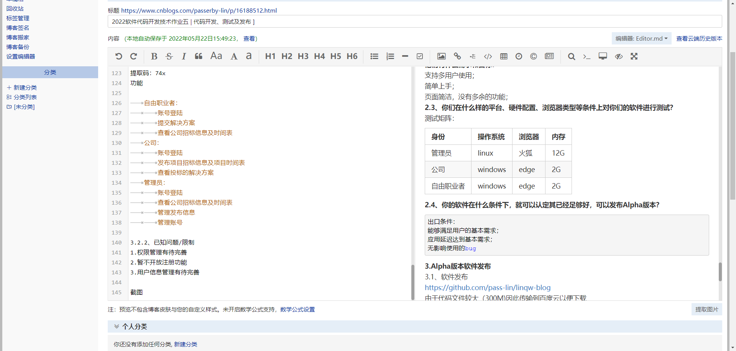Screen dimensions: 736x351
Task: Click the page vertical scrollbar thumb
Action: point(733,126)
